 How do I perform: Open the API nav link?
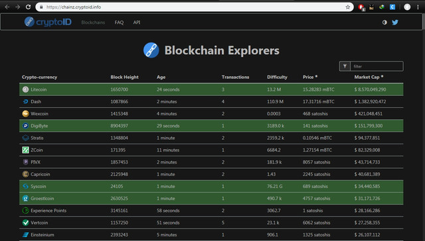(x=137, y=23)
